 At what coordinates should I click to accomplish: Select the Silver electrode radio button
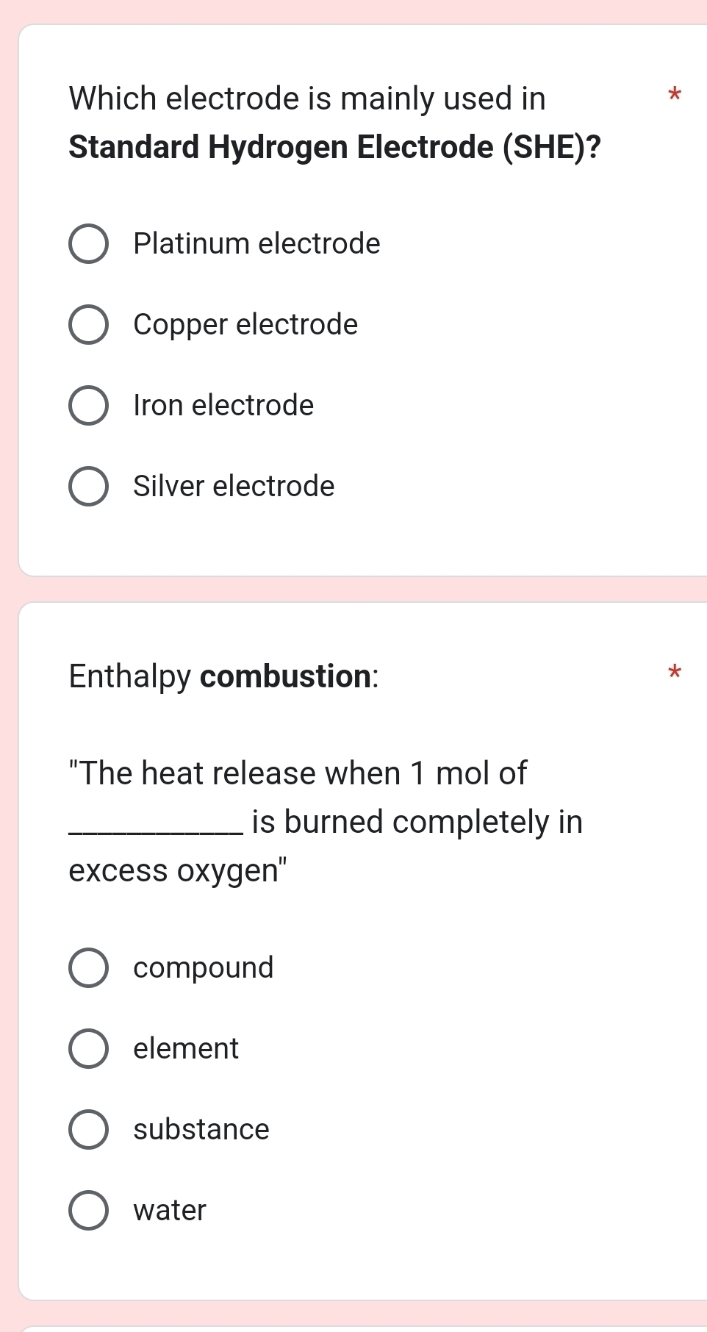[88, 486]
